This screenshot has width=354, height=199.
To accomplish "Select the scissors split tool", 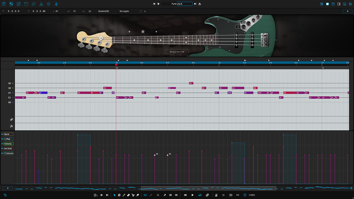I will (133, 195).
